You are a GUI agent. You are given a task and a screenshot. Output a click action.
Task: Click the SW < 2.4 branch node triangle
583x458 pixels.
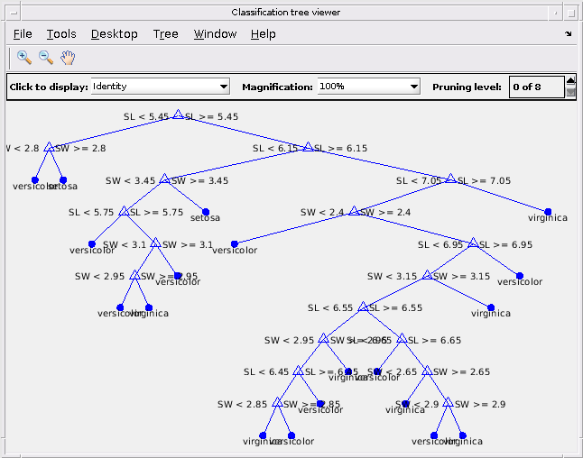tap(354, 211)
